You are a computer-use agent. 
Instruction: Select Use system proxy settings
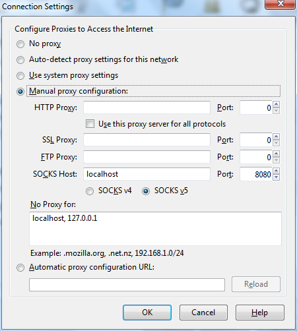(20, 76)
